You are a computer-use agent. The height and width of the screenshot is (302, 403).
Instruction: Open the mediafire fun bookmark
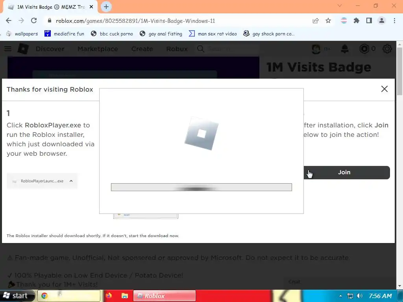pyautogui.click(x=64, y=34)
